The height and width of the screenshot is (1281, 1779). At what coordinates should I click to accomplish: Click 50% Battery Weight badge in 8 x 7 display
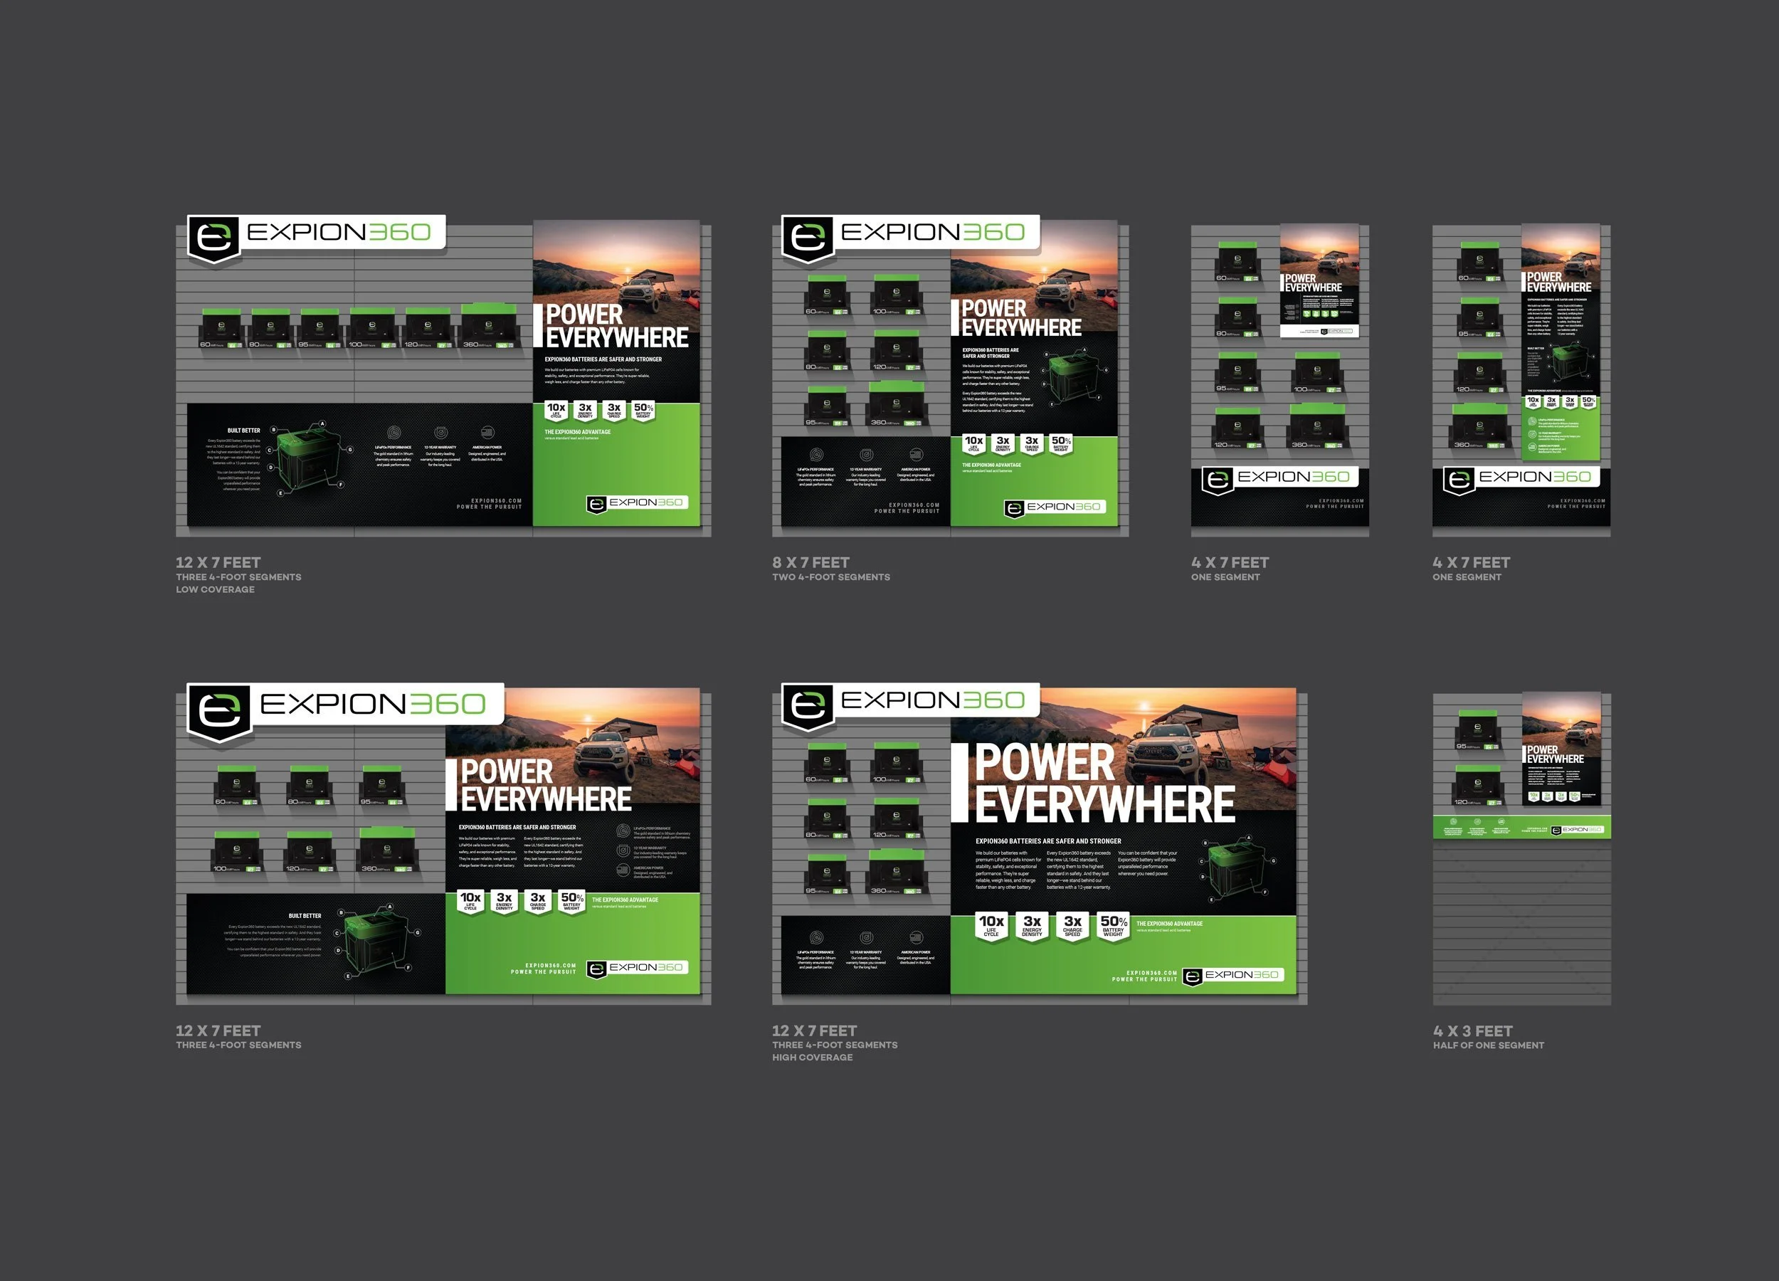(1060, 444)
